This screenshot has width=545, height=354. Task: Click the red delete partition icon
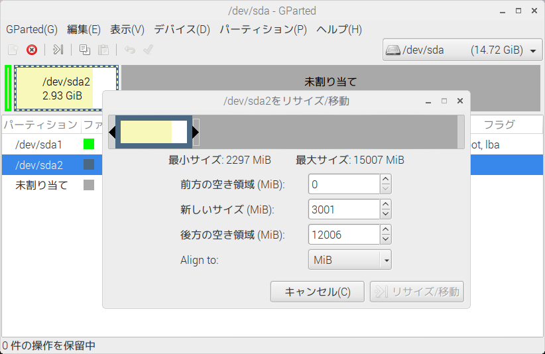point(32,50)
